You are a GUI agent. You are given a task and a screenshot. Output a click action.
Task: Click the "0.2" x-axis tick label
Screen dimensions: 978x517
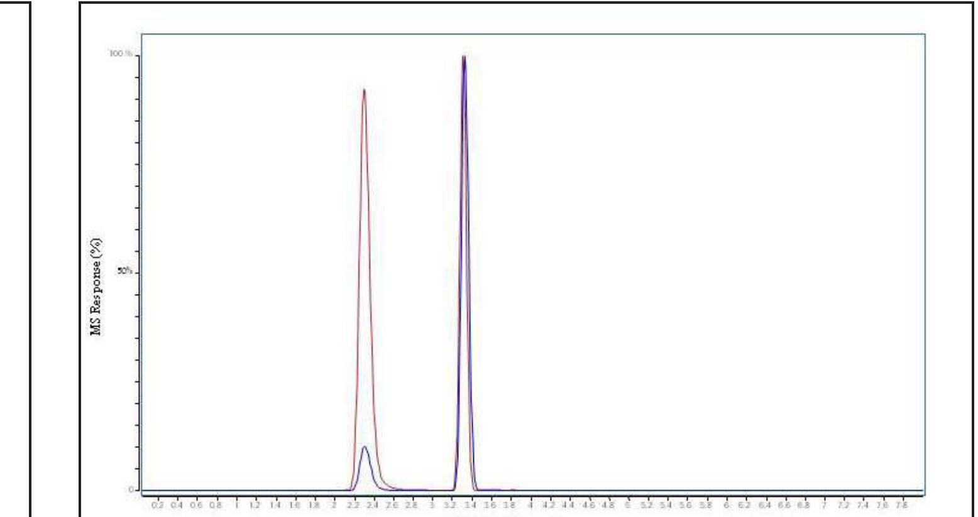(x=157, y=505)
